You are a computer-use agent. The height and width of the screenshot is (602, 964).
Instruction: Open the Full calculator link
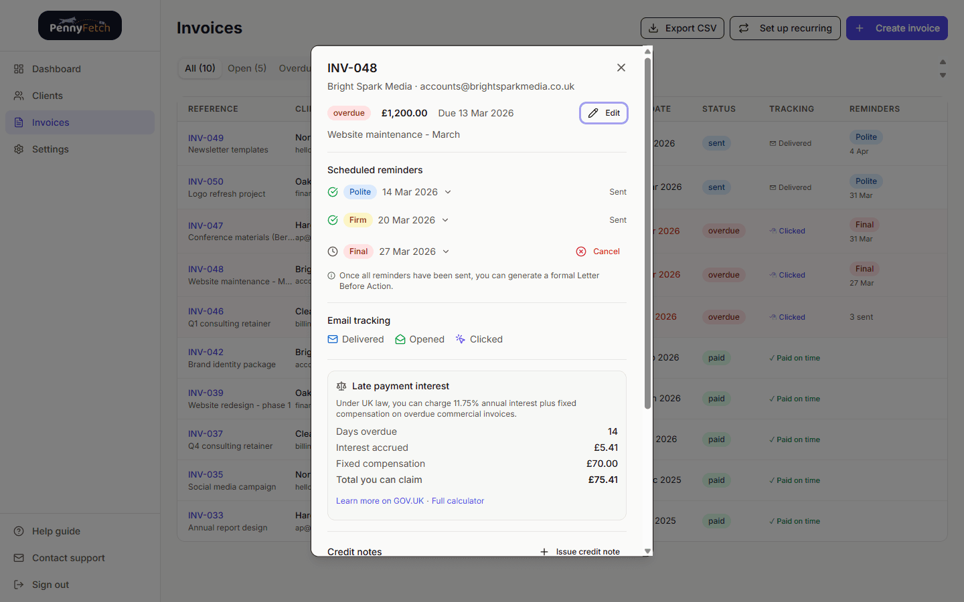[x=458, y=500]
